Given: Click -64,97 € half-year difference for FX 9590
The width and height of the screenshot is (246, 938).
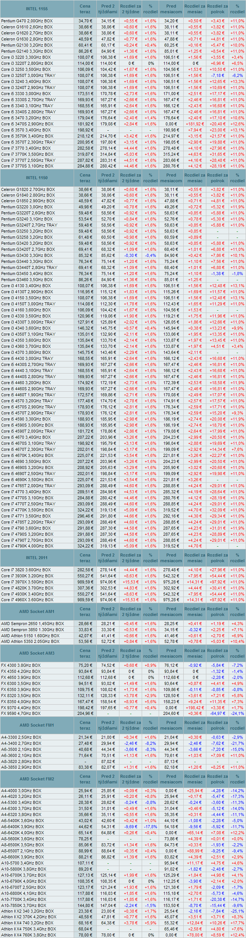Looking at the screenshot, I should point(218,713).
